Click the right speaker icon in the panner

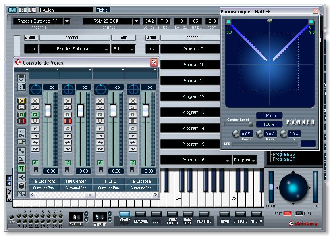[311, 22]
